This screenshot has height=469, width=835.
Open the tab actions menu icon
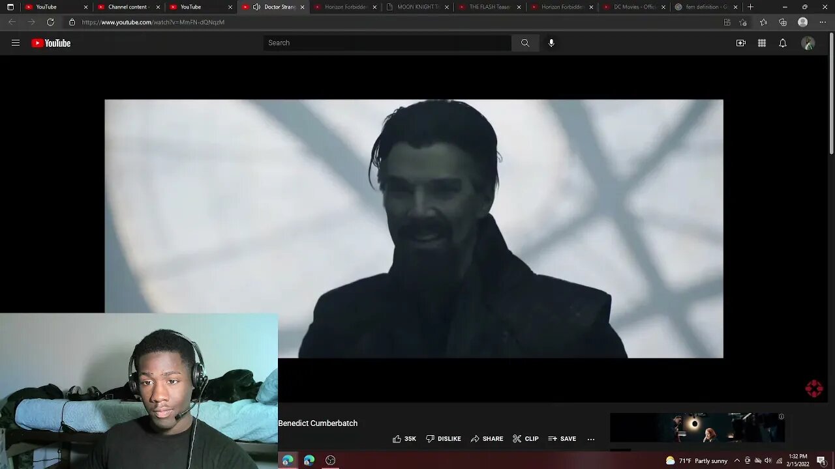[x=10, y=7]
